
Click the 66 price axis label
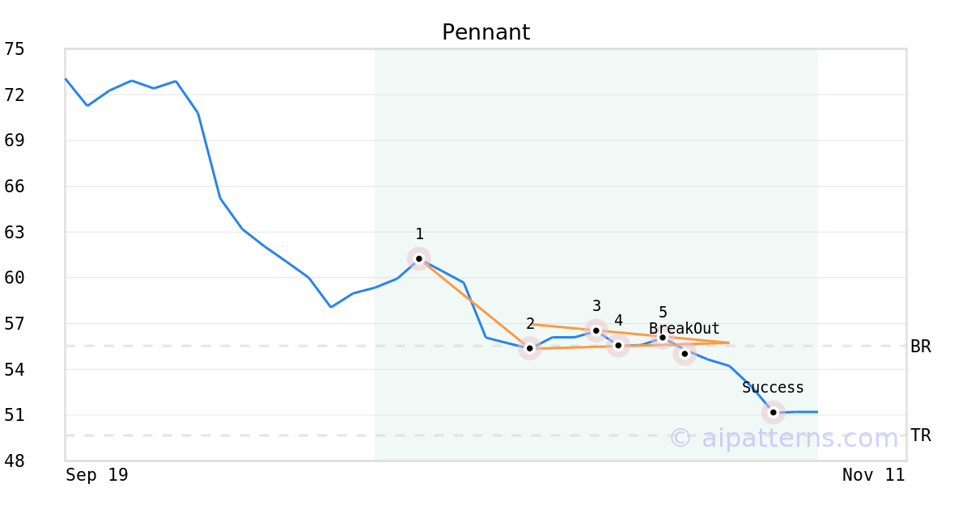pyautogui.click(x=15, y=187)
